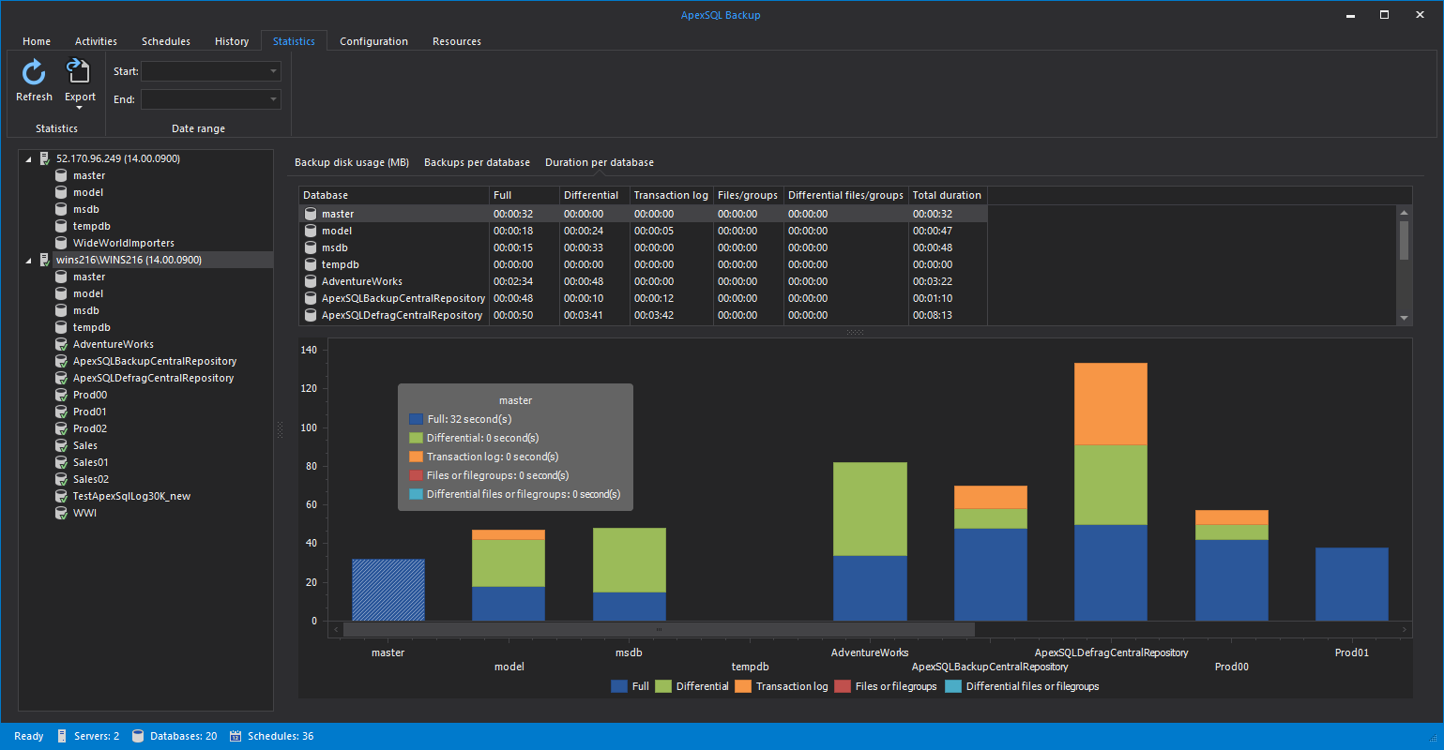Click the Refresh statistics icon
Viewport: 1444px width, 750px height.
(x=34, y=72)
